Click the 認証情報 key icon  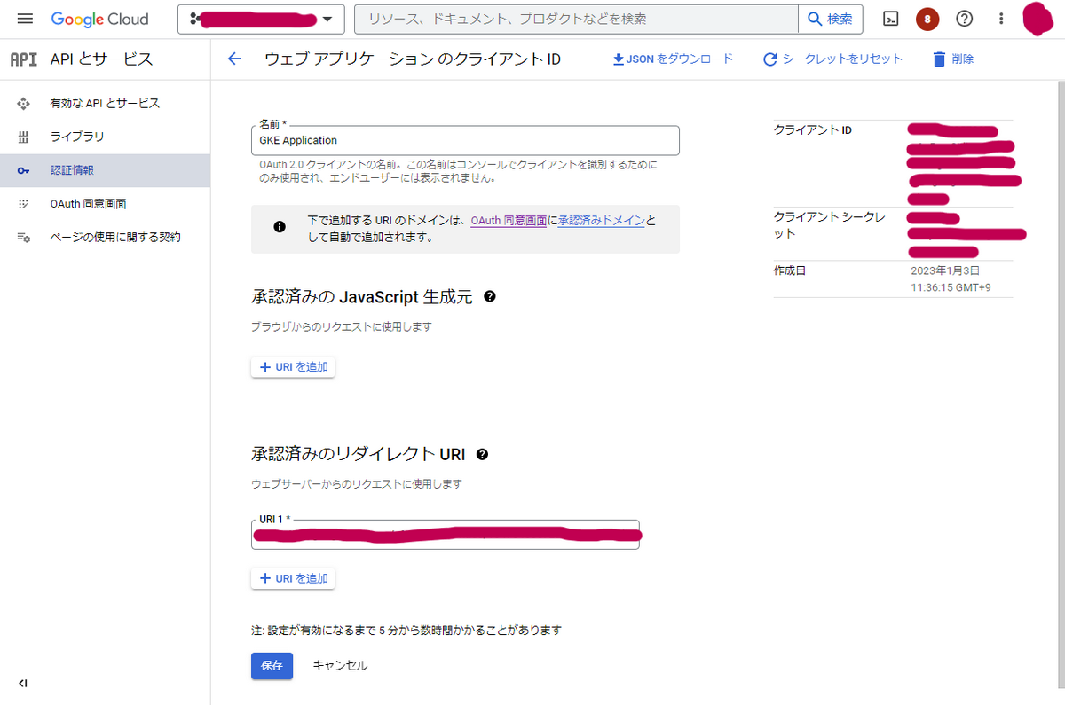24,170
